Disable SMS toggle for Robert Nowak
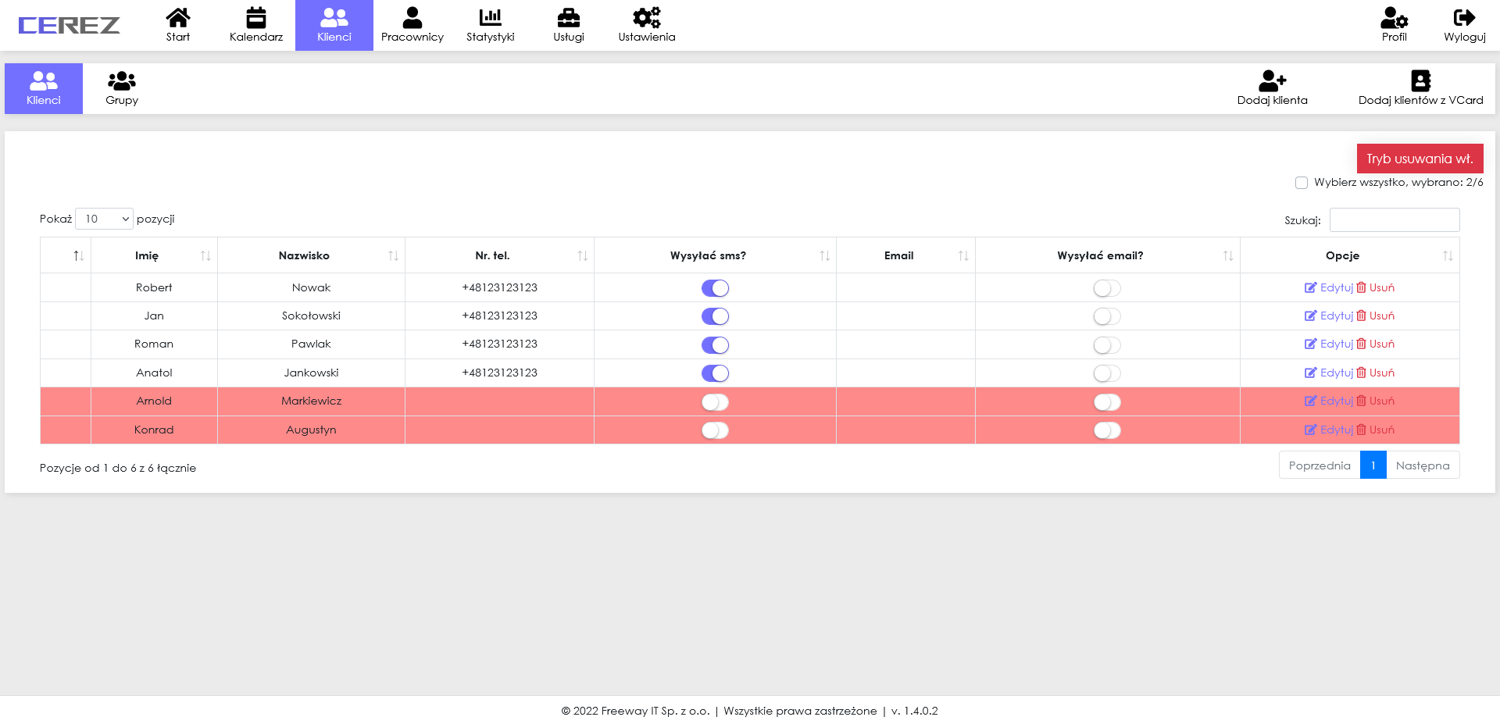1500x724 pixels. click(x=715, y=288)
